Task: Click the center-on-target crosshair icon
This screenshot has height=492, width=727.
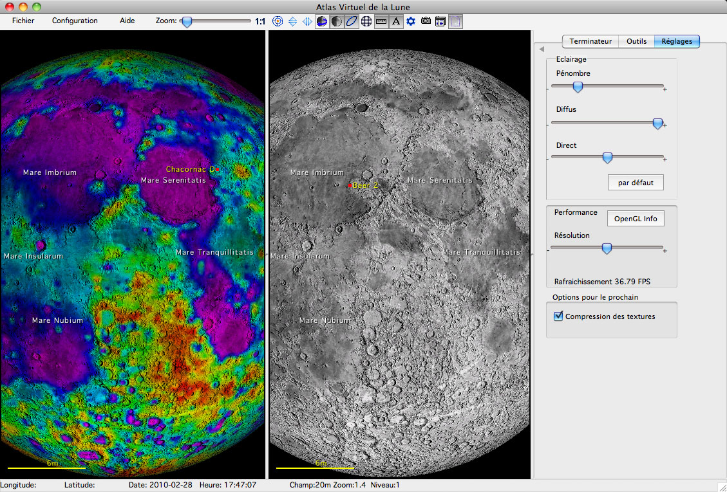Action: point(278,21)
